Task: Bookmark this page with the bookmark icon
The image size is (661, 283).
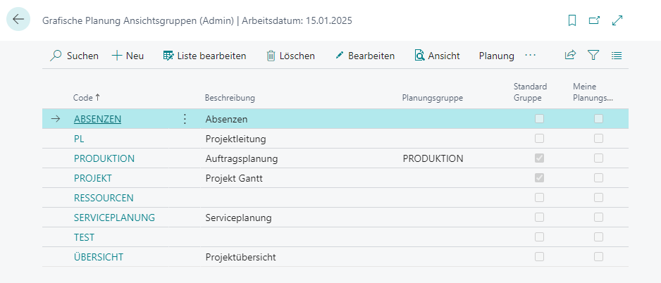Action: pos(572,20)
